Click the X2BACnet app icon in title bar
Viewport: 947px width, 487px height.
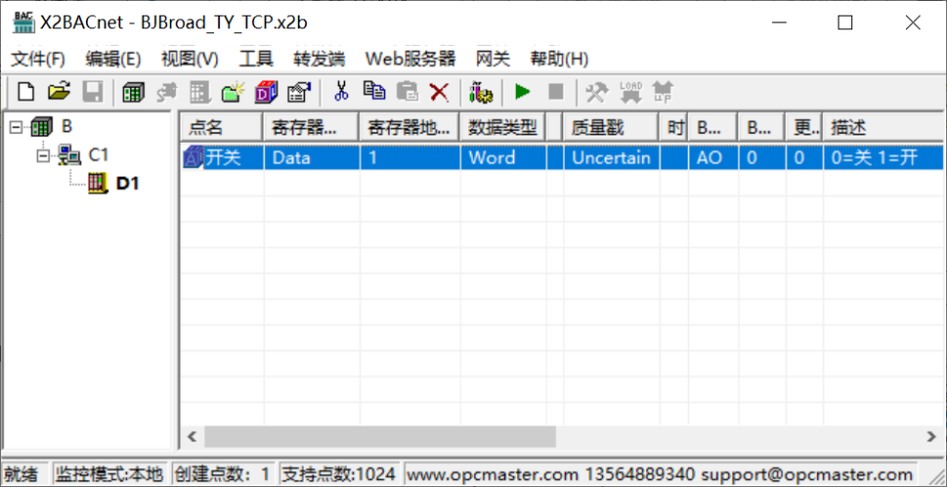23,22
